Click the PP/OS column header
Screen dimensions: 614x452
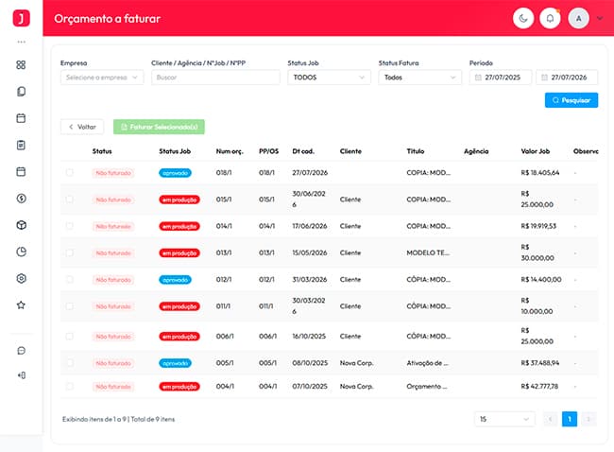[x=268, y=151]
